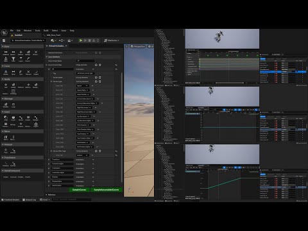
Task: Open the Help menu
Action: click(72, 31)
